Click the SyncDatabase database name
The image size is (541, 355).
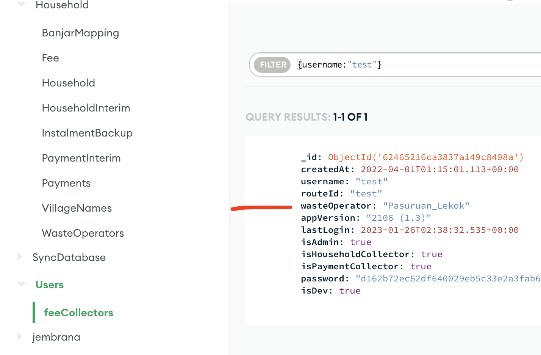[69, 258]
